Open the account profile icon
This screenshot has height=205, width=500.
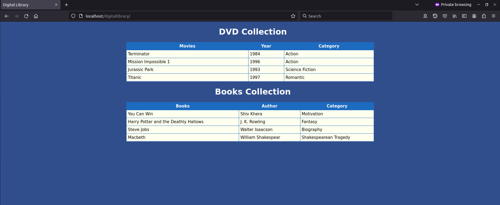click(x=474, y=16)
